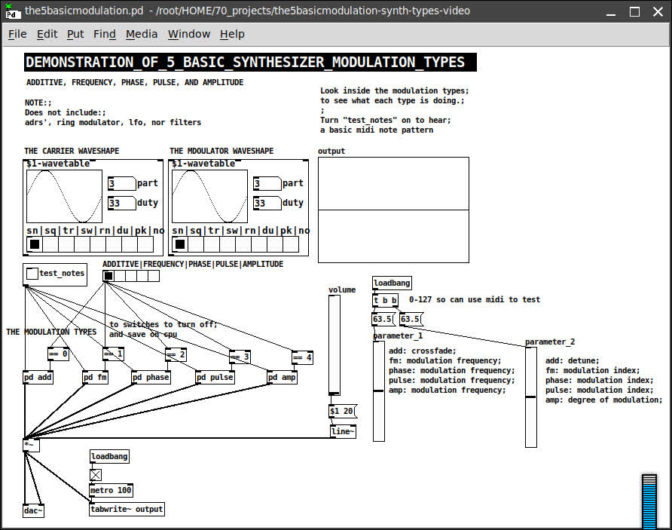This screenshot has height=530, width=672.
Task: Open the Put menu
Action: click(75, 34)
